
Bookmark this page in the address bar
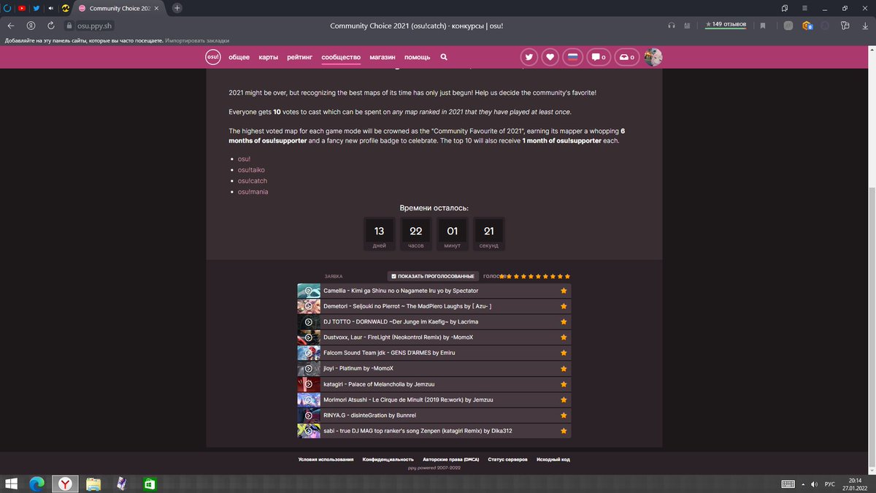click(763, 25)
